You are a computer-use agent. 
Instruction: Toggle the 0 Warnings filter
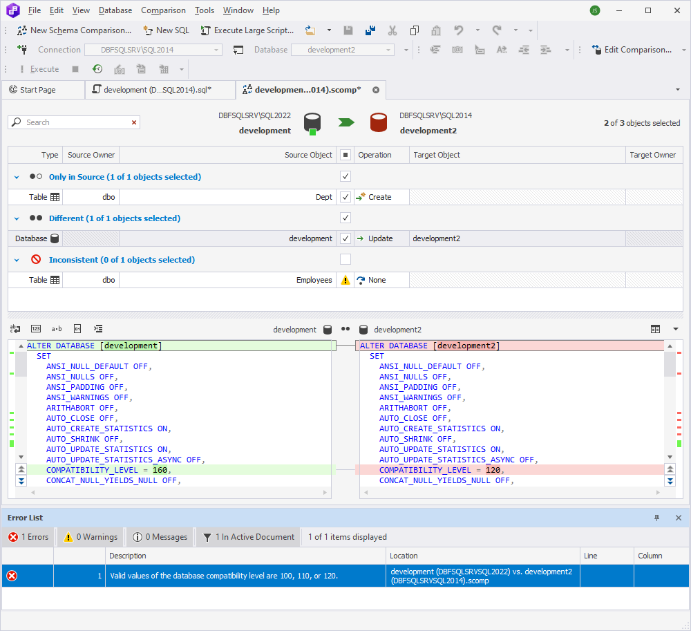click(x=91, y=537)
